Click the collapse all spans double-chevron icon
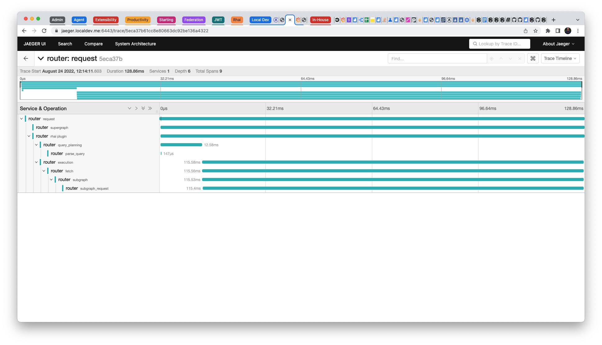 click(150, 108)
